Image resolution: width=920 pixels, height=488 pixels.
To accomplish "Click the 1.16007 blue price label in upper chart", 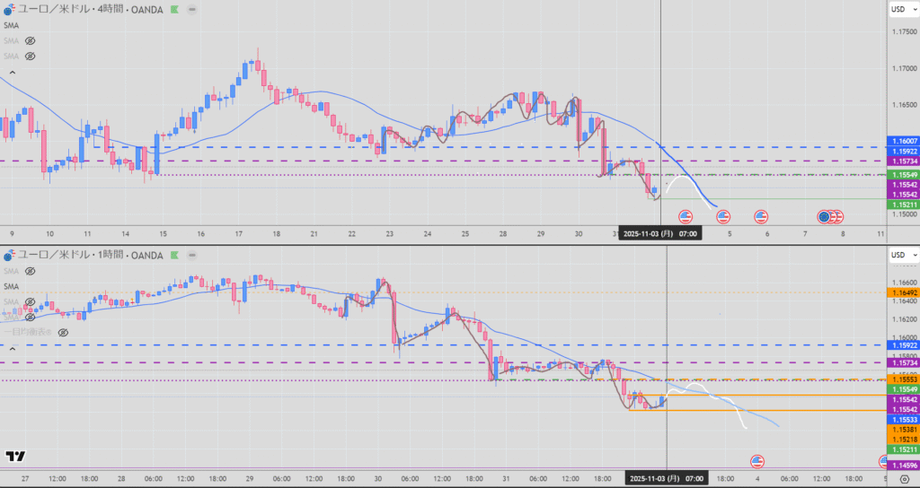I will [x=901, y=141].
